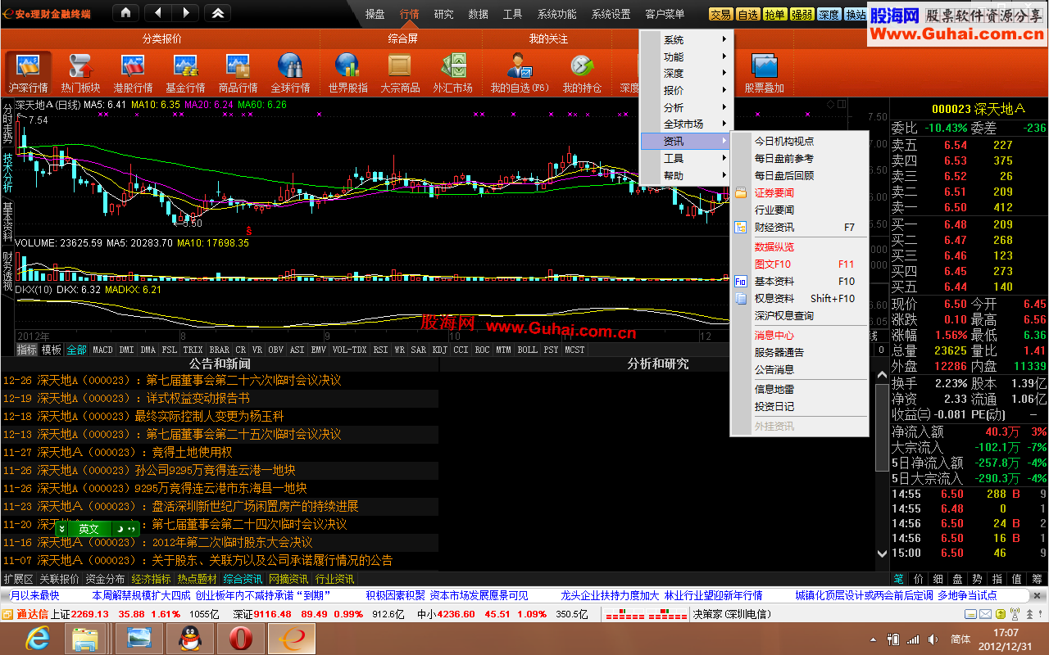Open 沪深行情 market quotes icon

(29, 74)
